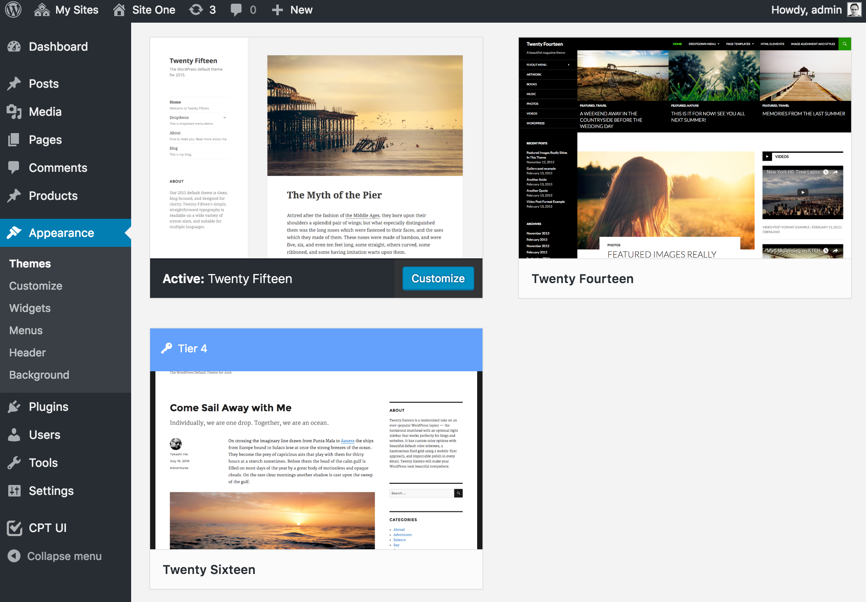The height and width of the screenshot is (602, 866).
Task: Open the Twenty Fourteen theme screenshot
Action: click(685, 148)
